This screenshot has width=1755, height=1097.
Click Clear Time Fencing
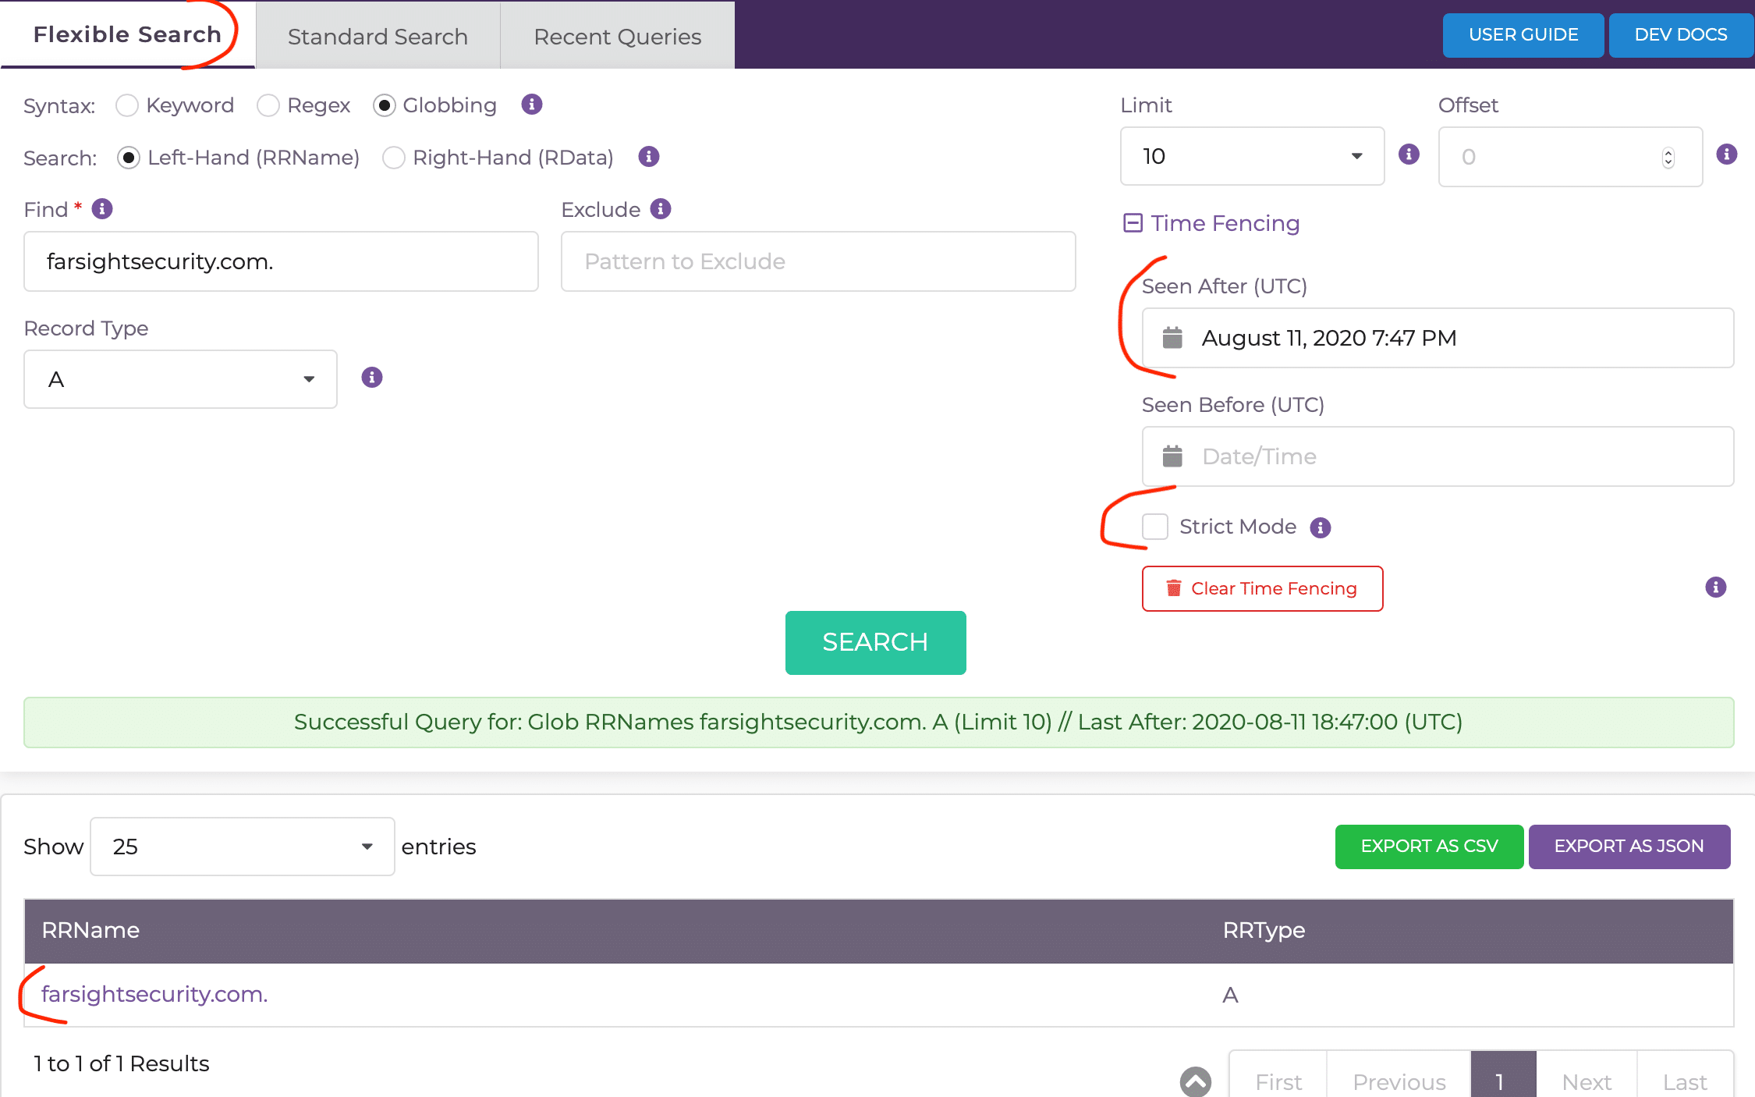1262,588
